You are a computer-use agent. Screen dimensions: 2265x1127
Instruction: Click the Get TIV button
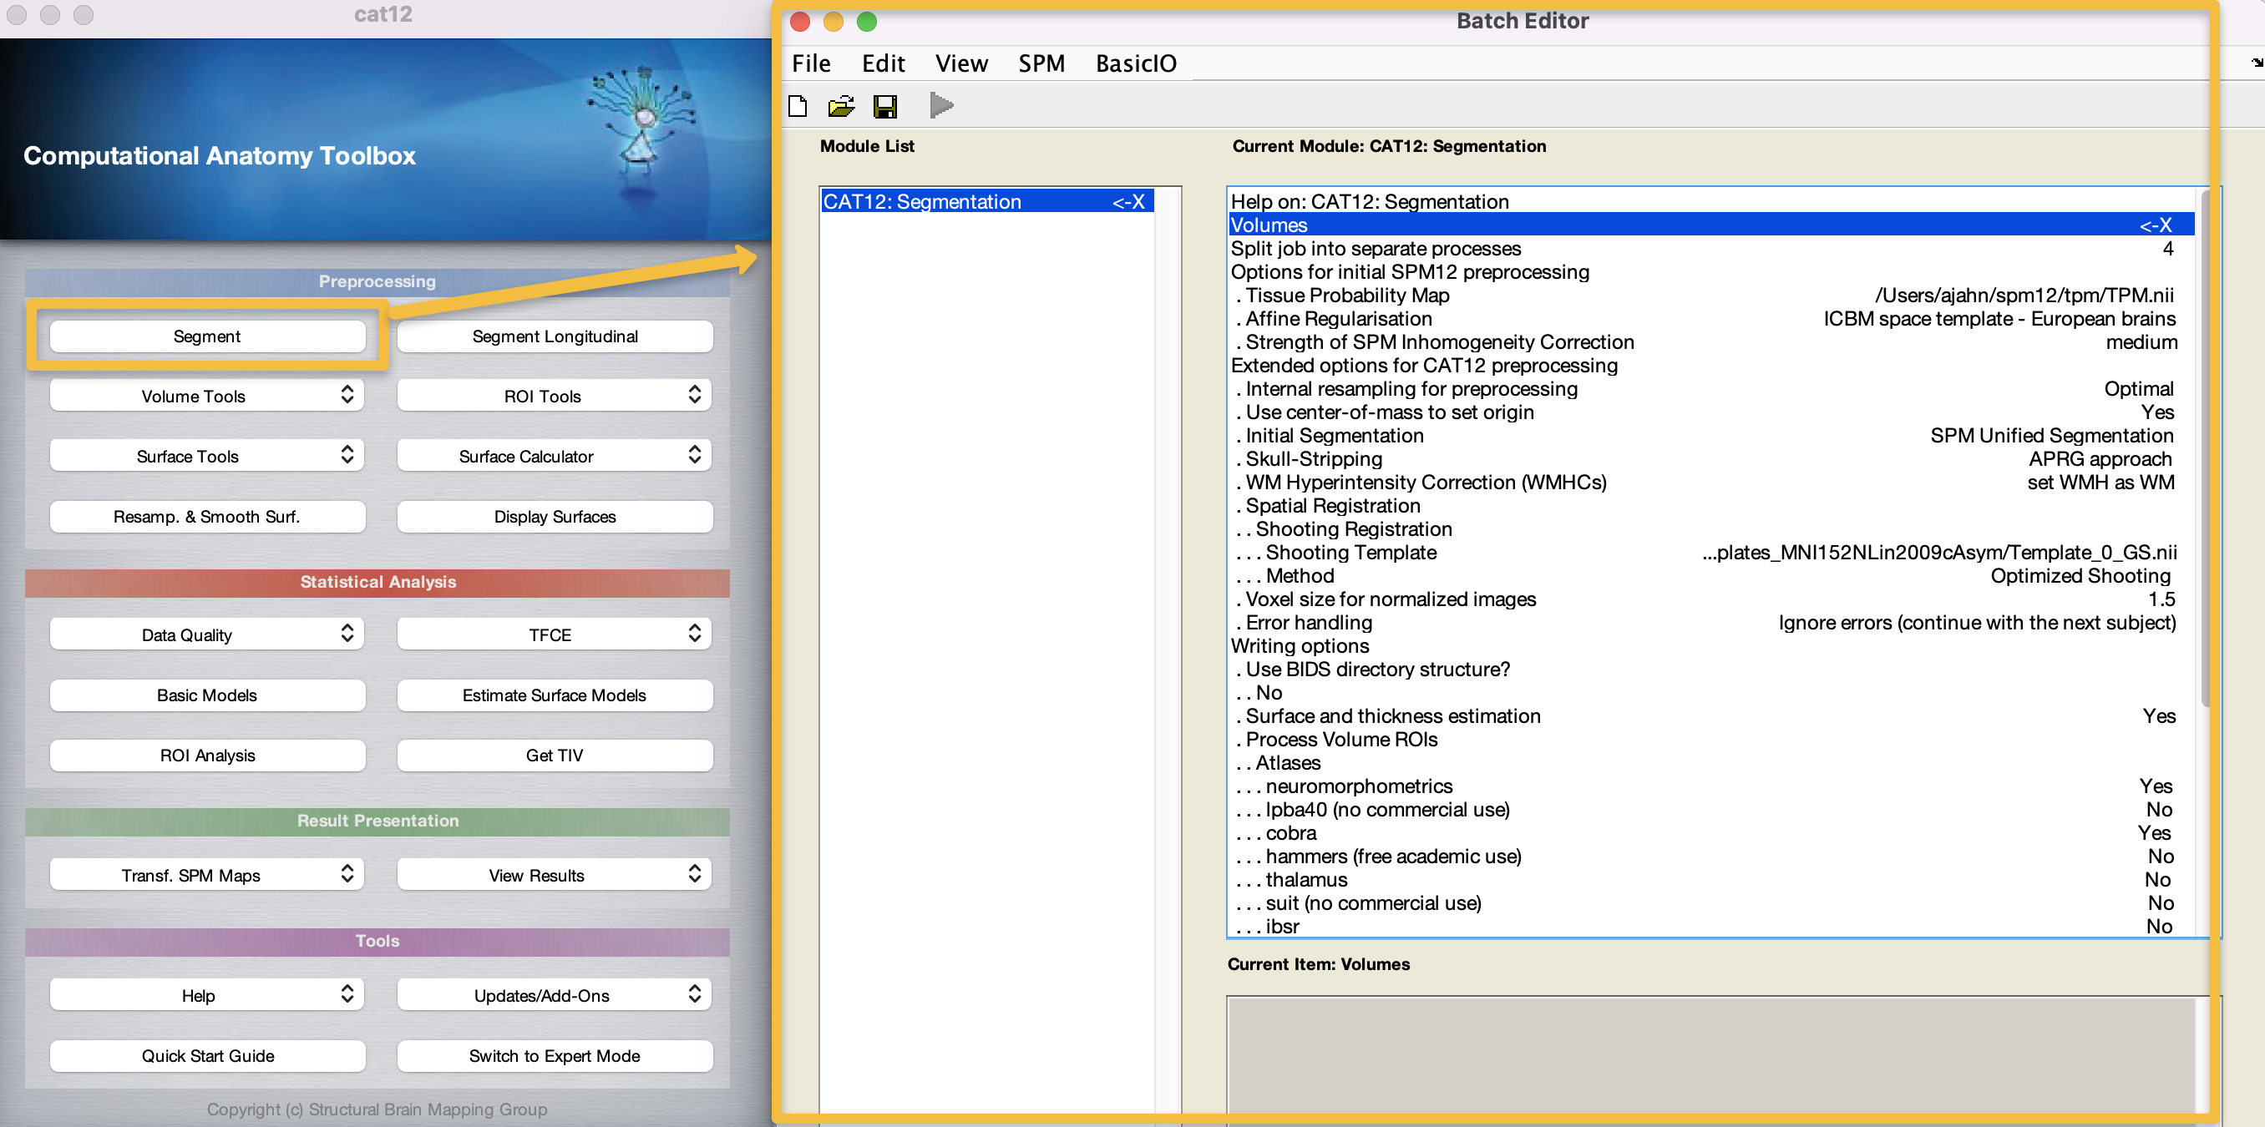click(x=555, y=755)
